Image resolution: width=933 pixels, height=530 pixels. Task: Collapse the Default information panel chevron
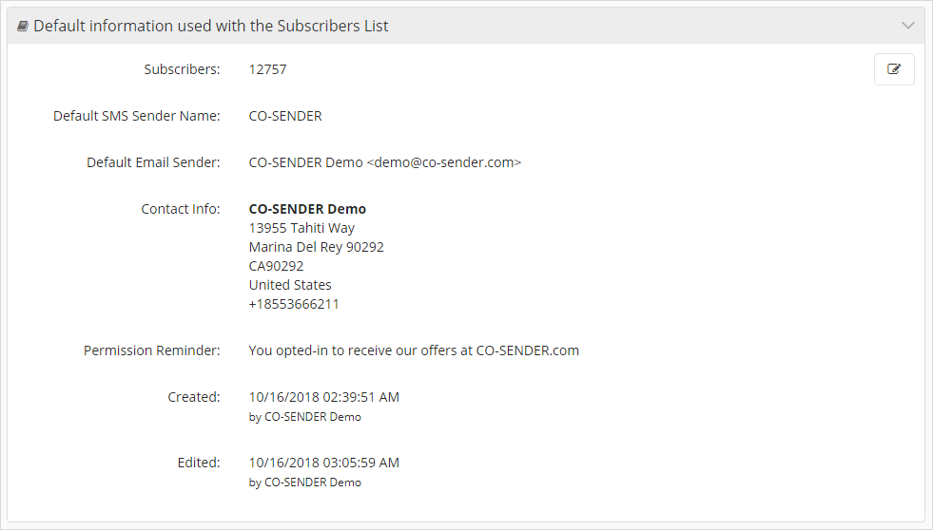point(908,26)
